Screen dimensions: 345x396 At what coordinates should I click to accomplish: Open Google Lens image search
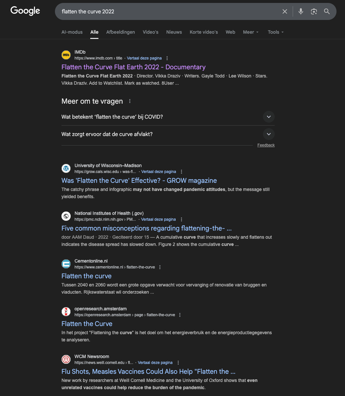point(314,11)
